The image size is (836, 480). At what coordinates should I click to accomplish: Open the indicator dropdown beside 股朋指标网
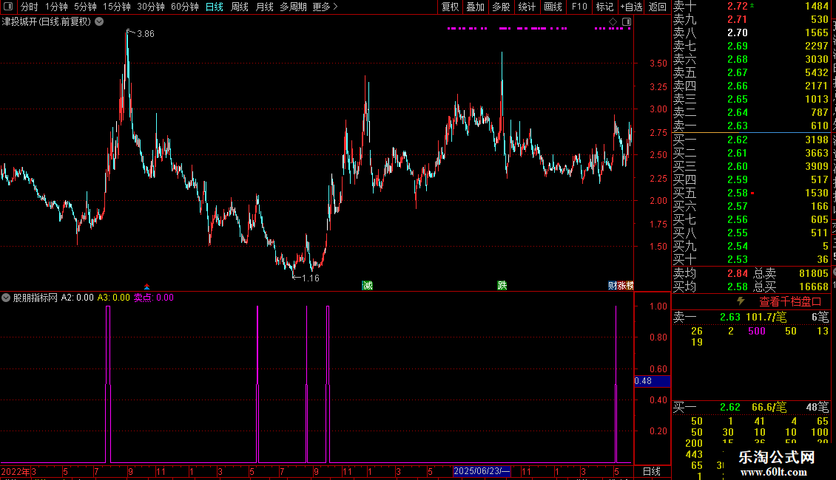point(6,298)
